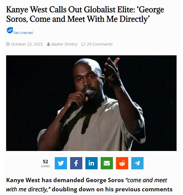Share the article on LinkedIn
This screenshot has height=195, width=183.
[x=91, y=163]
